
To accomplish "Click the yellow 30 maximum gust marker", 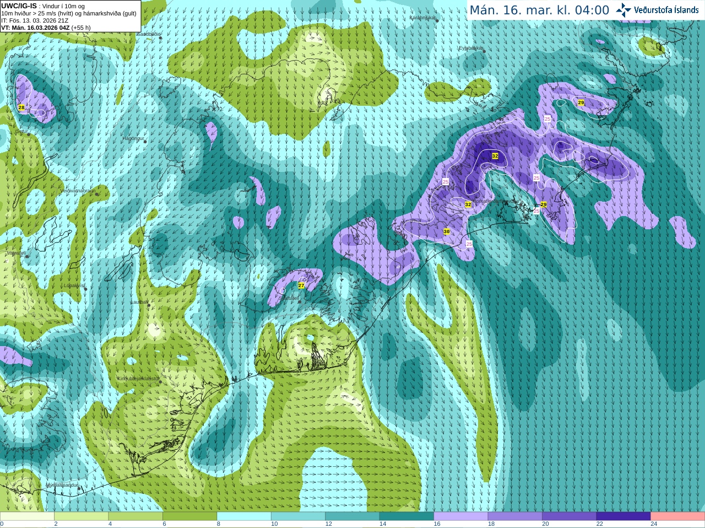I will (x=447, y=231).
